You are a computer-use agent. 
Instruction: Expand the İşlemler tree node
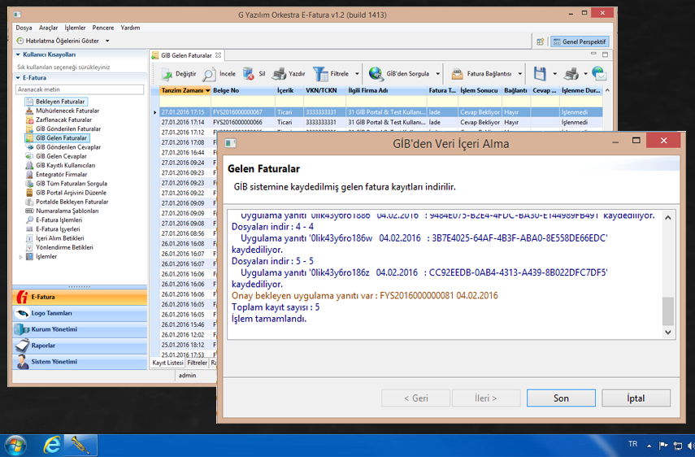[x=20, y=257]
